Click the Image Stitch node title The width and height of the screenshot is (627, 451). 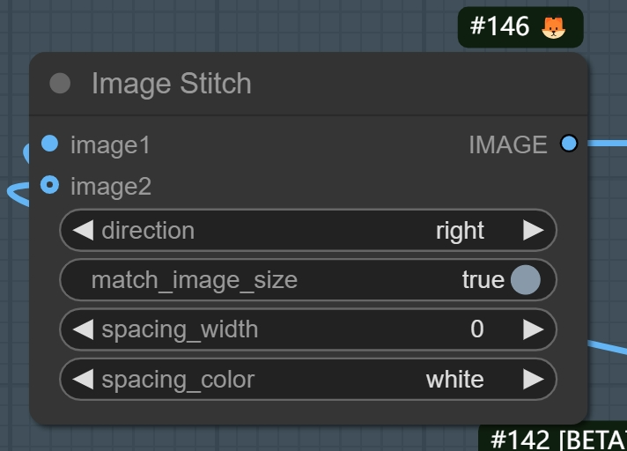171,84
